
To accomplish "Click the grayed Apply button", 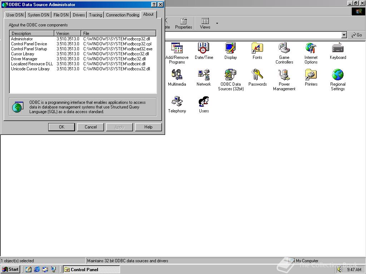I will [x=119, y=127].
